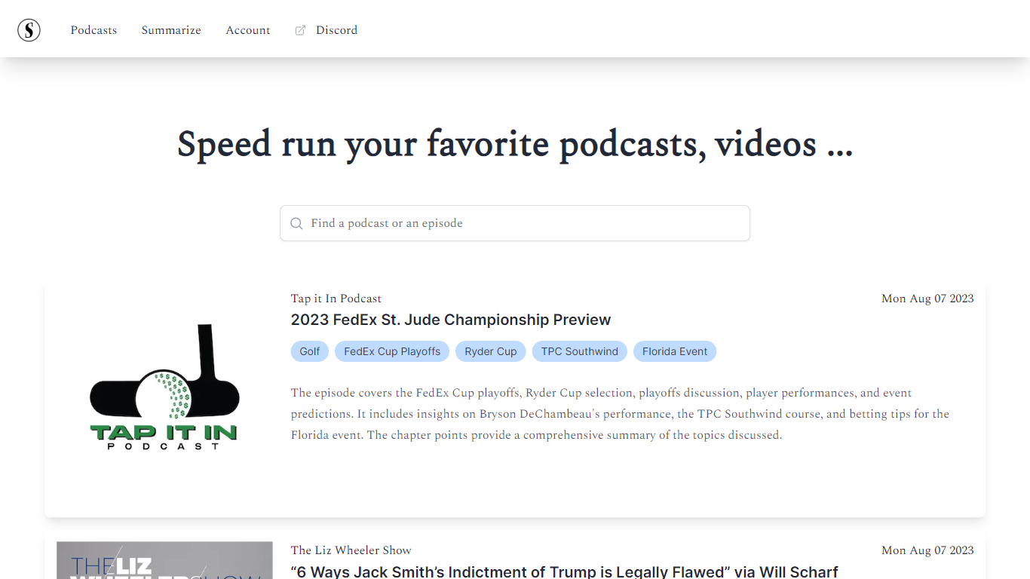This screenshot has height=579, width=1030.
Task: Open the Summarize navigation item
Action: [171, 30]
